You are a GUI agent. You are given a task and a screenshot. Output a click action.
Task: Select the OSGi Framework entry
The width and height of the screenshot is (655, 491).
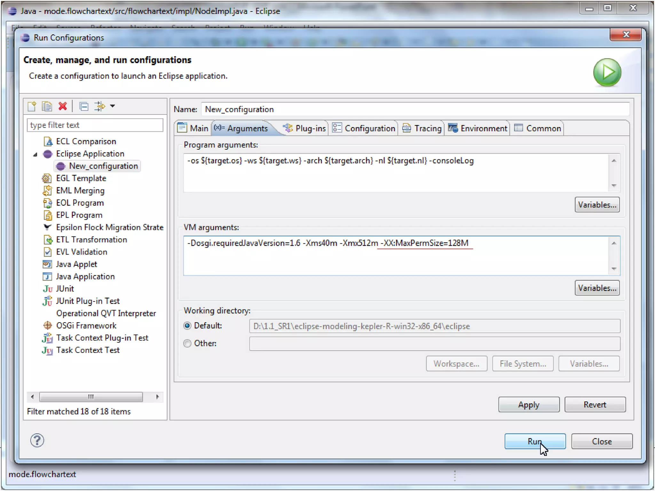(x=86, y=325)
